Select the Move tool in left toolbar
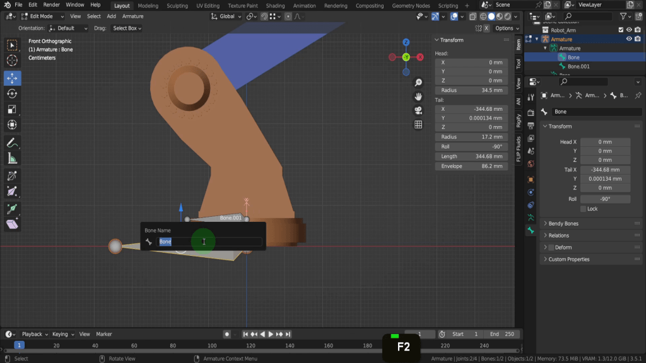This screenshot has height=363, width=646. tap(12, 78)
